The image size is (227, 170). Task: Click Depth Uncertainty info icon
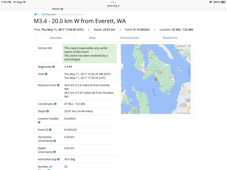54,152
